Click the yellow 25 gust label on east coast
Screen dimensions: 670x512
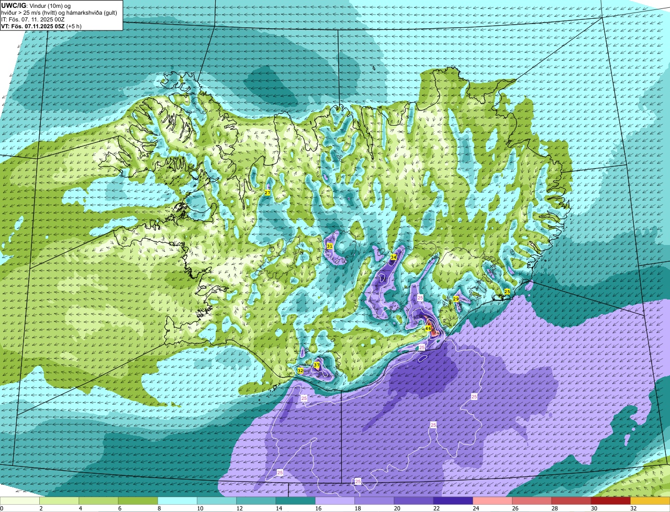[507, 291]
